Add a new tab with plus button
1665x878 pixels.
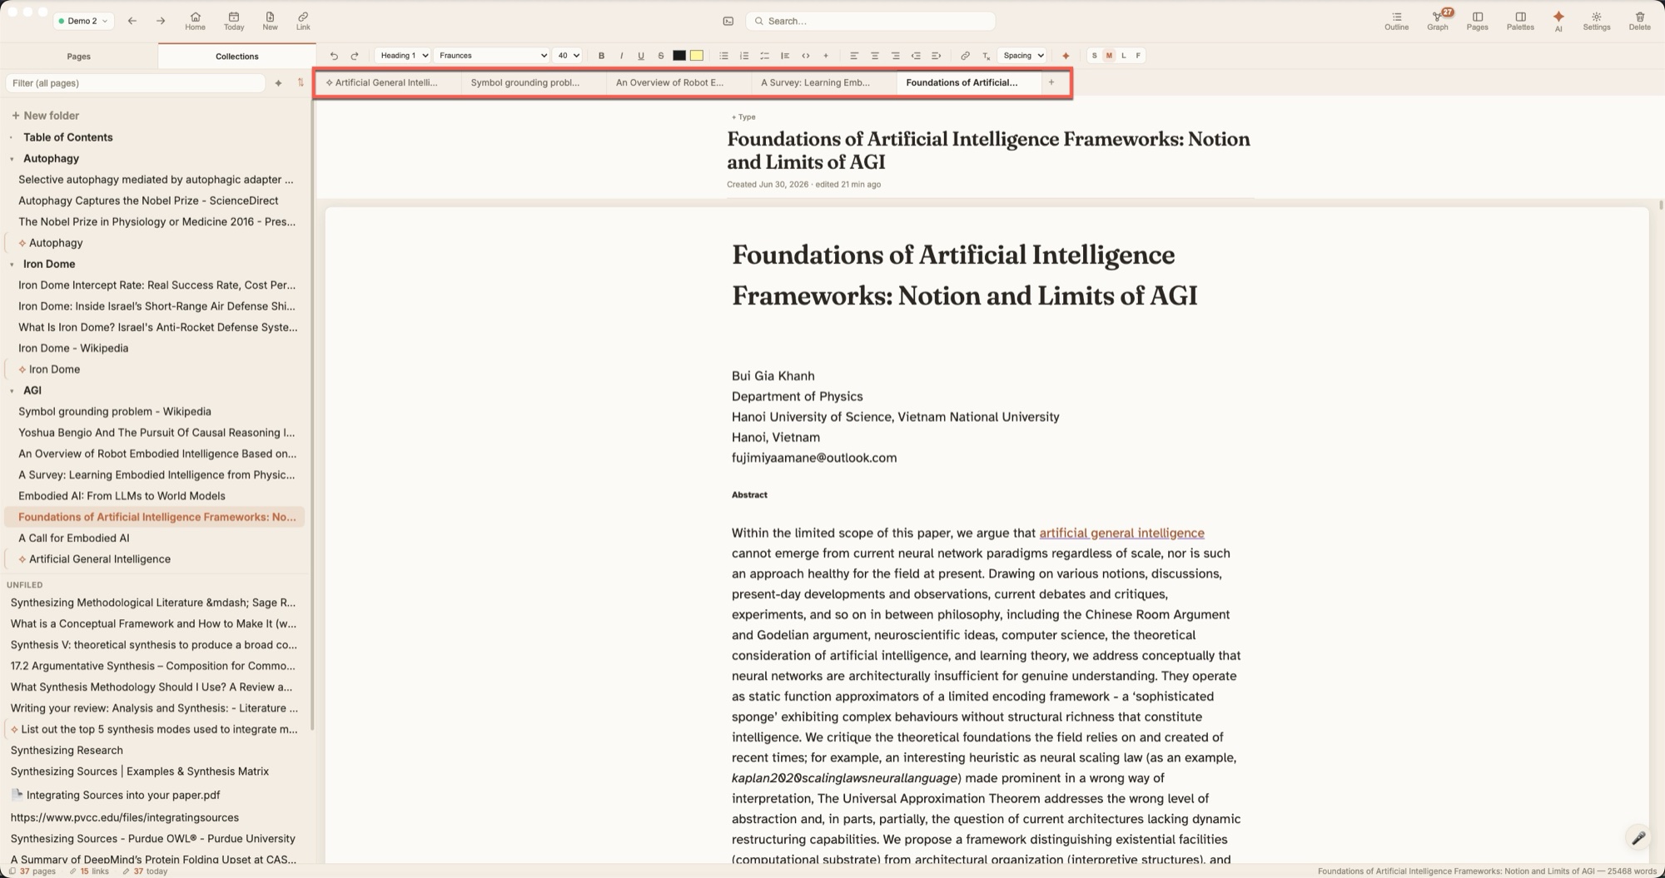1051,82
